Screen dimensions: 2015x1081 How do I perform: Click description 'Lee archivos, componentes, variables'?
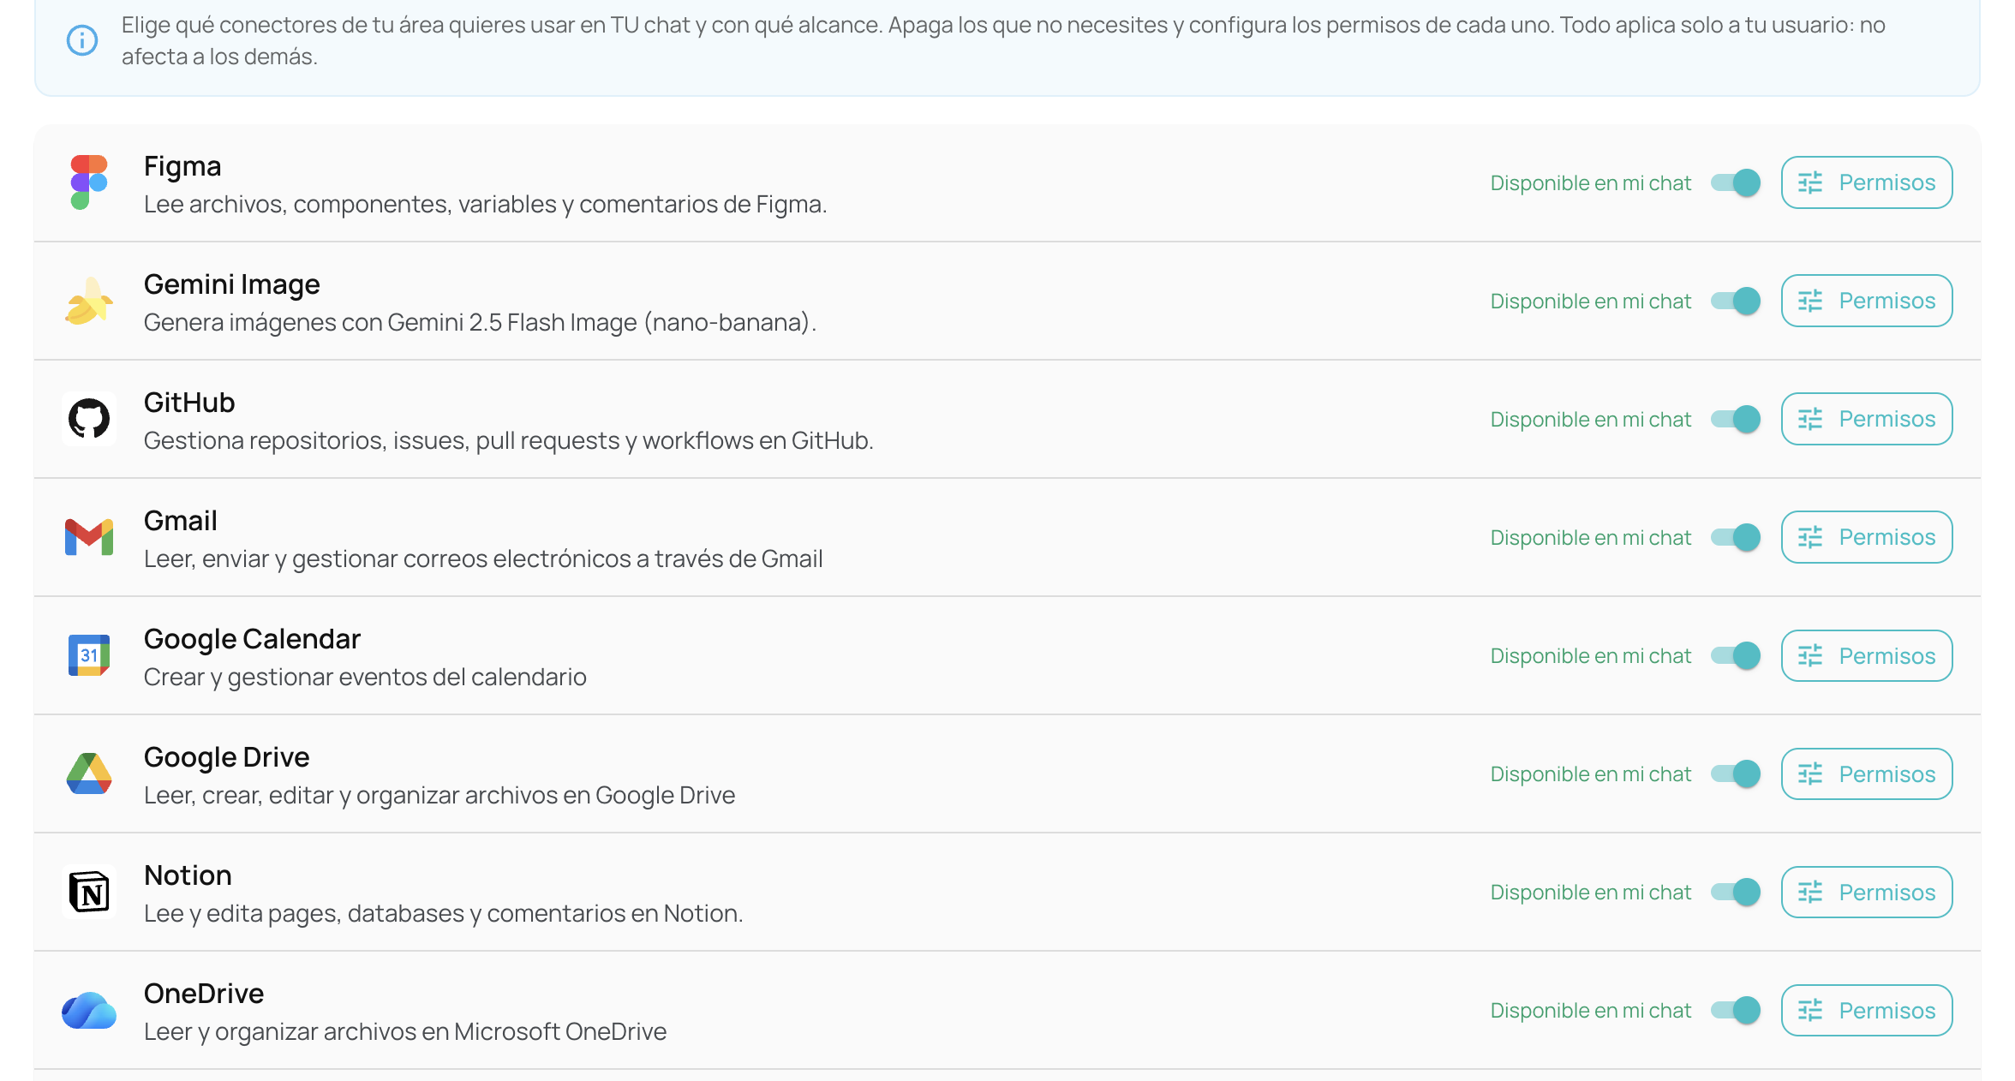[485, 205]
